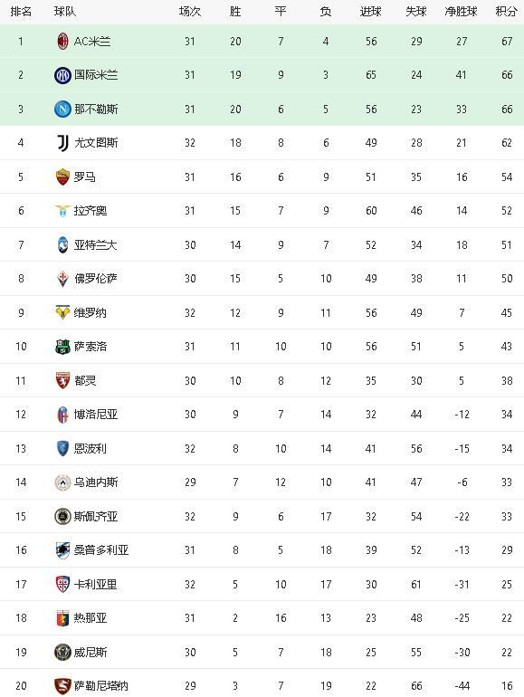524x697 pixels.
Task: Click the 那不勒斯 blue N logo
Action: pyautogui.click(x=62, y=109)
